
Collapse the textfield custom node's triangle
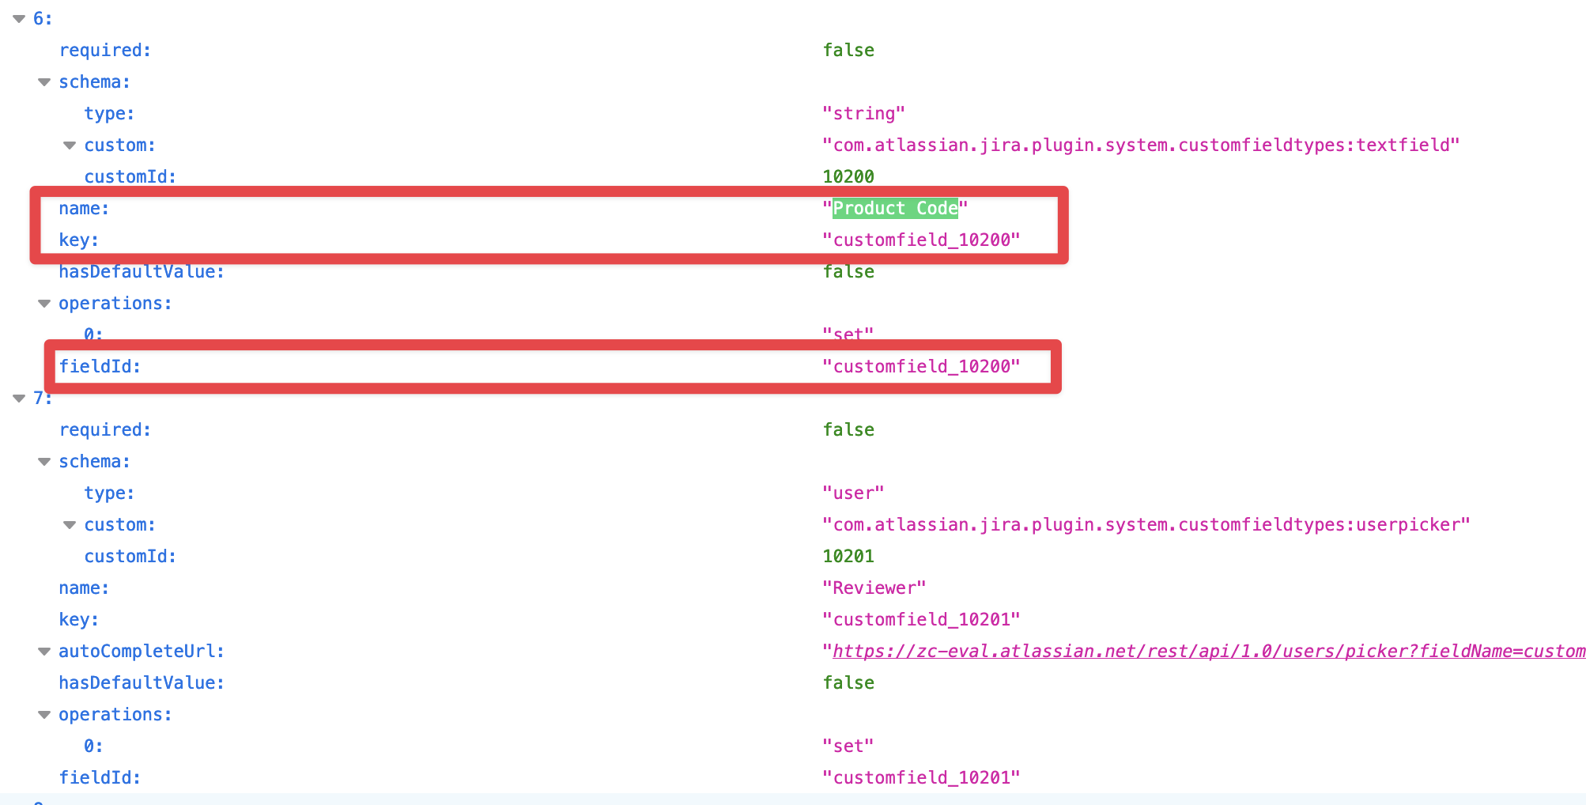pos(70,146)
